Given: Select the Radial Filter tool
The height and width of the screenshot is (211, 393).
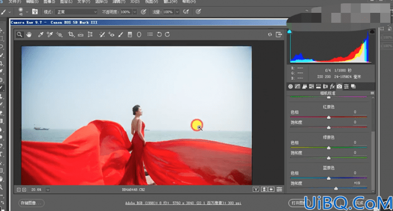Looking at the screenshot, I should (x=139, y=35).
